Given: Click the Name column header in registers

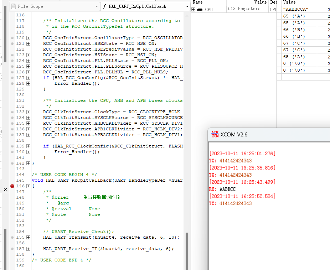Looking at the screenshot, I should [x=198, y=2].
